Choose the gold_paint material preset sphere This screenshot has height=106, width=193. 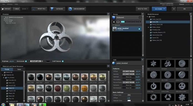(102, 77)
